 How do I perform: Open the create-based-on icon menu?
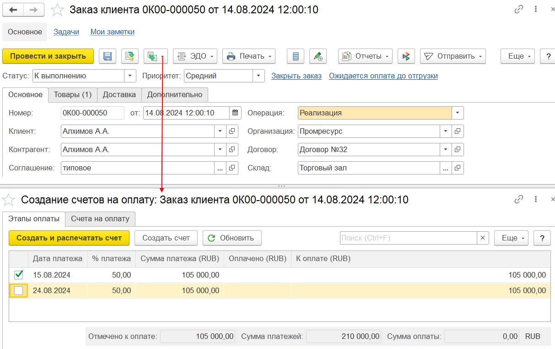pyautogui.click(x=156, y=56)
